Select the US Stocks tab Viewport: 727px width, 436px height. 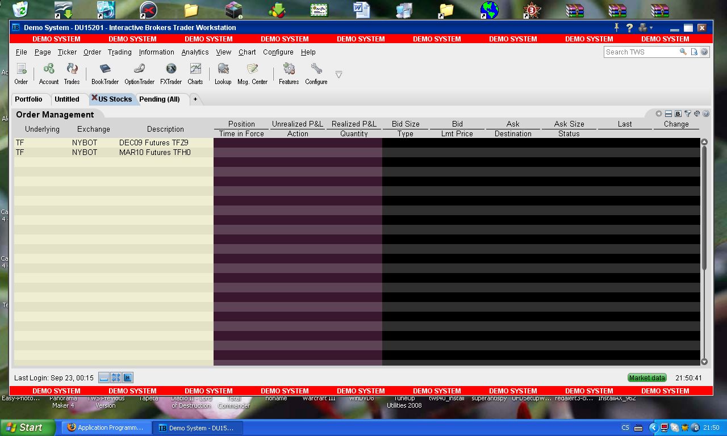(x=115, y=99)
